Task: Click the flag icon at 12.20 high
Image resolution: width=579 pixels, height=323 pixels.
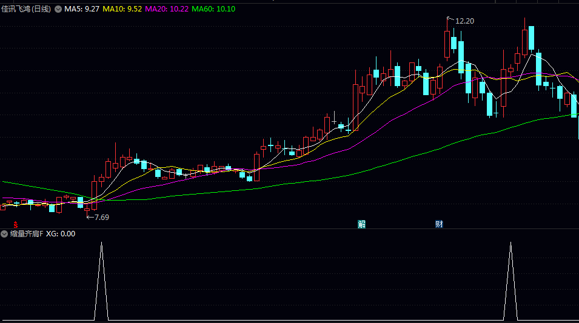Action: 449,19
